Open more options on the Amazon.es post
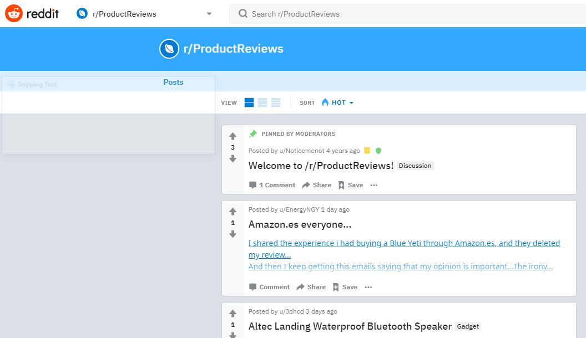Screen dimensions: 586x338 368,287
